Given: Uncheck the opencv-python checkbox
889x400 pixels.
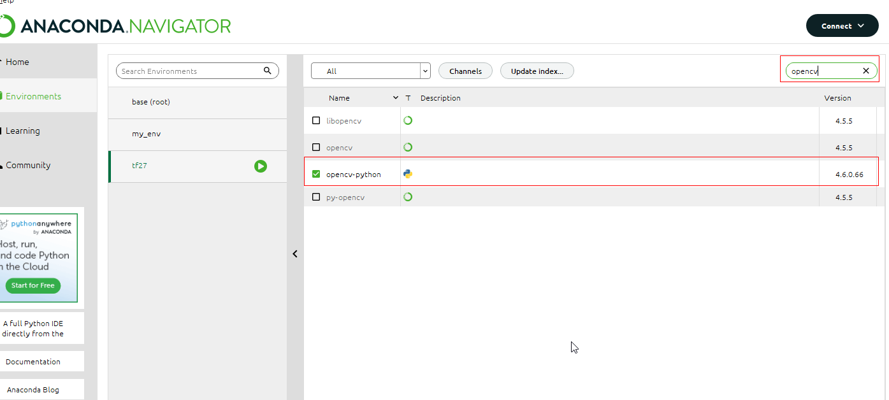Looking at the screenshot, I should click(x=316, y=174).
